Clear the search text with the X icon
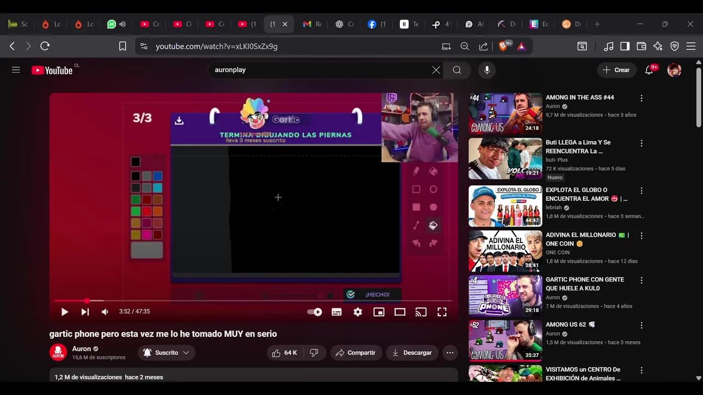 point(436,70)
